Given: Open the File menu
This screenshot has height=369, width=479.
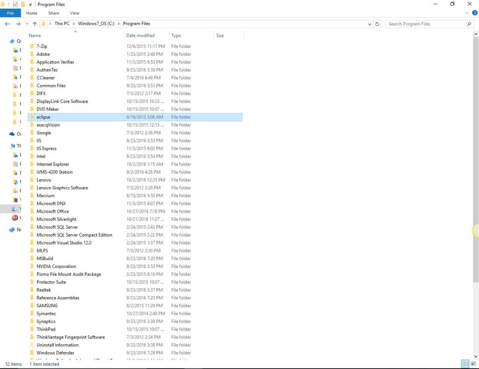Looking at the screenshot, I should click(x=10, y=13).
